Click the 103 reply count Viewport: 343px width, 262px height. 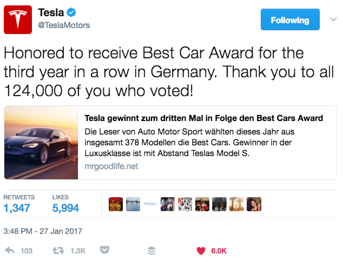(x=26, y=251)
